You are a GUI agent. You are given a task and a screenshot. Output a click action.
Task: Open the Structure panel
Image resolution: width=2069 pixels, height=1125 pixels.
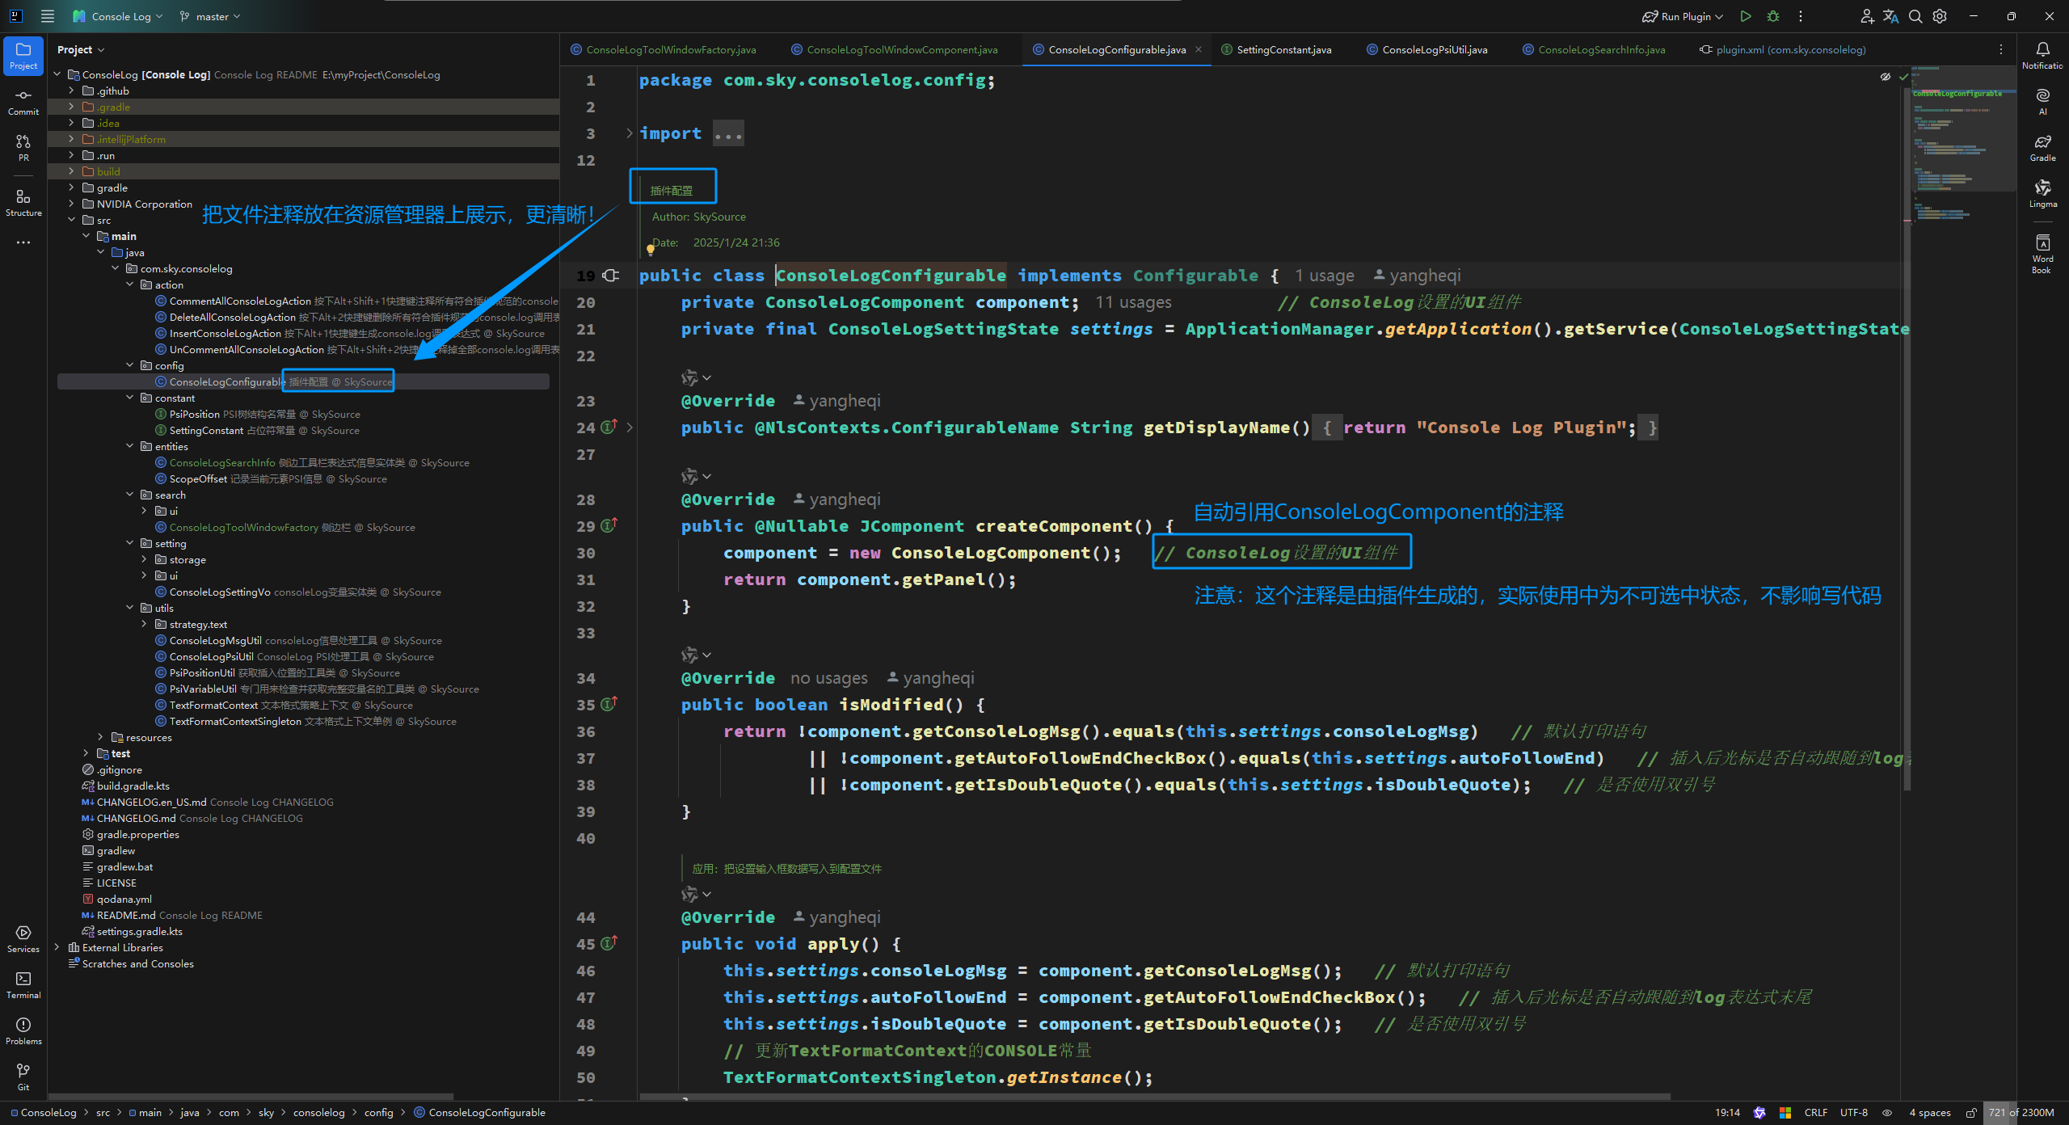[23, 200]
